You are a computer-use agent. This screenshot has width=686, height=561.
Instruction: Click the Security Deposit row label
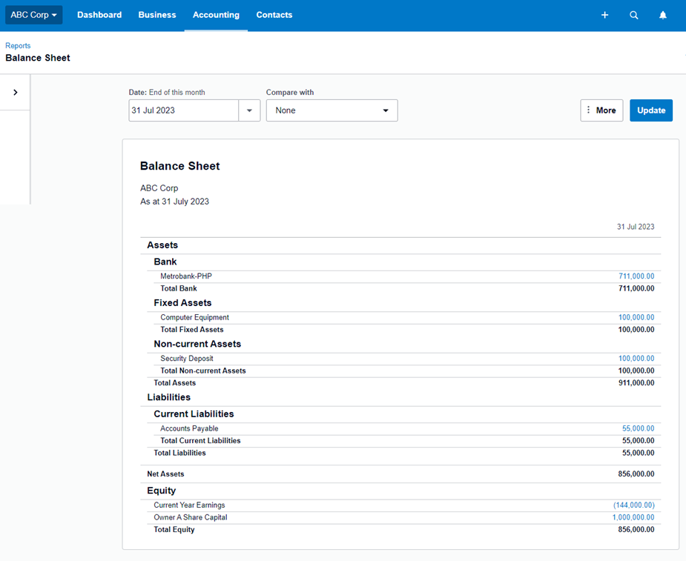187,359
